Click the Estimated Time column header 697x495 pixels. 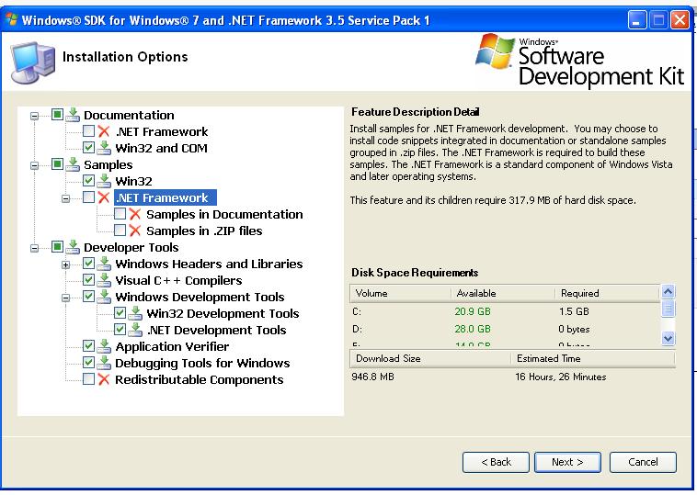point(593,359)
